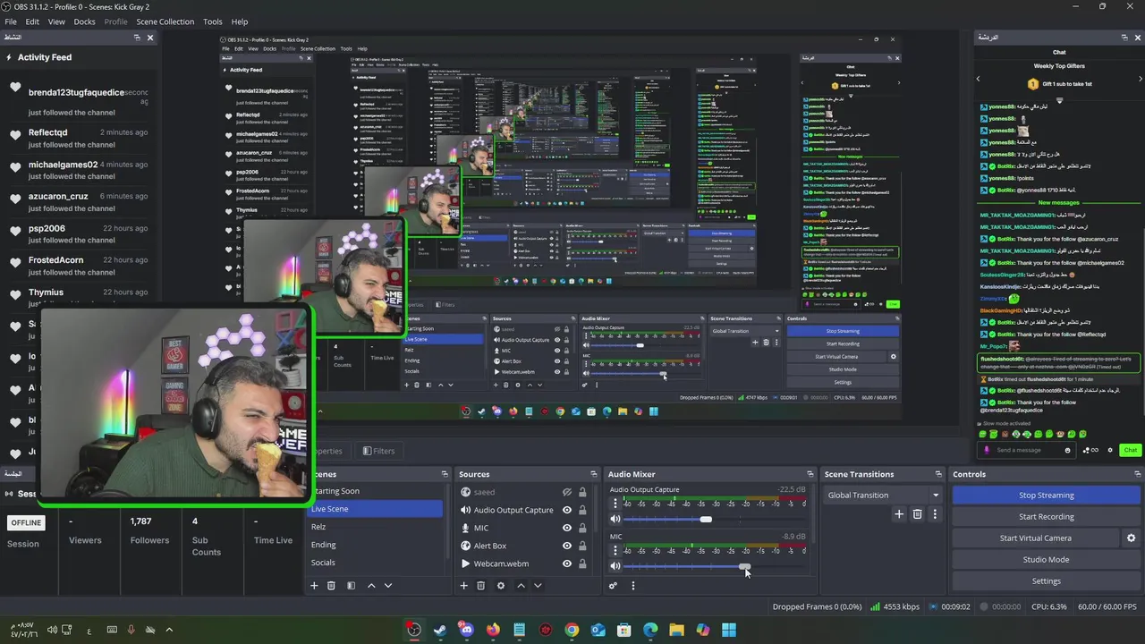Enter Studio Mode
Viewport: 1145px width, 644px height.
1046,560
